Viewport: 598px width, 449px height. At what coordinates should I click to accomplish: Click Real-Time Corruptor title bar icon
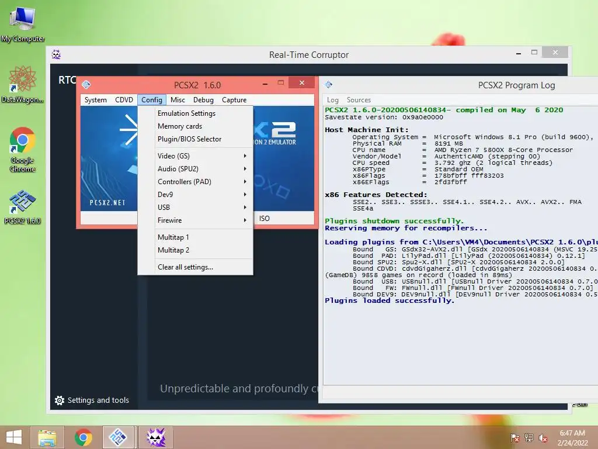56,54
